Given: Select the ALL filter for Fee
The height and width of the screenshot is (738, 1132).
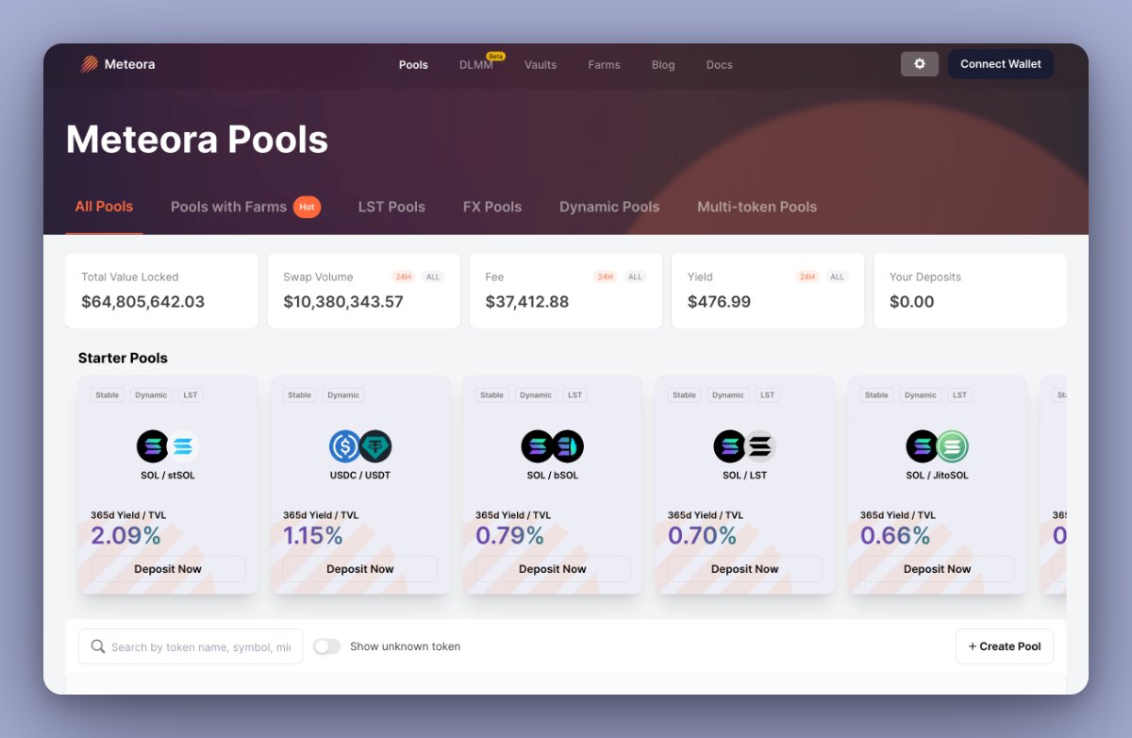Looking at the screenshot, I should (635, 277).
